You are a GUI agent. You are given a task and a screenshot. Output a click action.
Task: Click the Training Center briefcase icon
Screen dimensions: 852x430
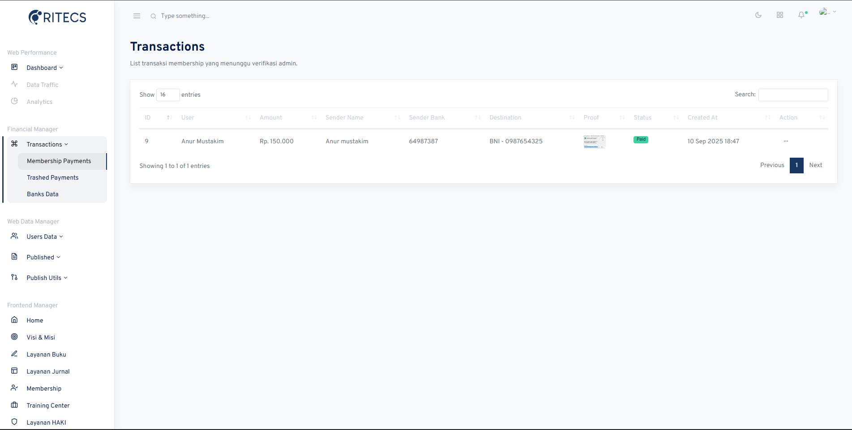[14, 405]
